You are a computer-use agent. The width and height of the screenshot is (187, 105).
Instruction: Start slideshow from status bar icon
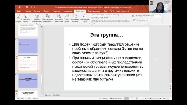click(x=141, y=99)
